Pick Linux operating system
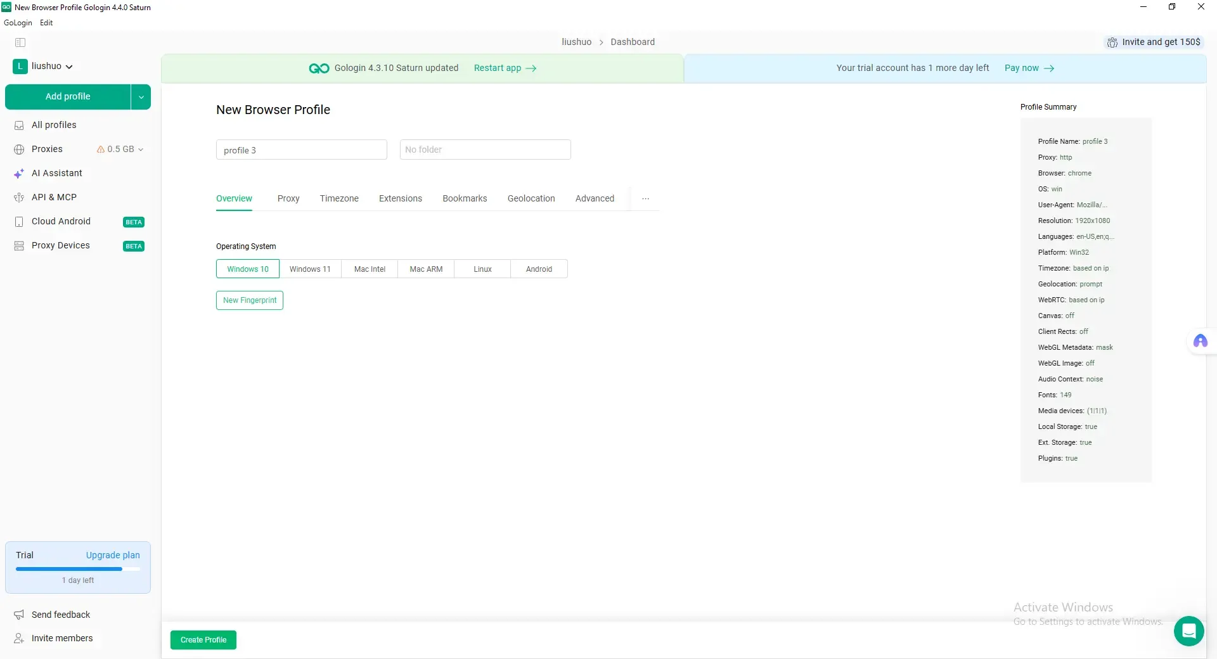Image resolution: width=1217 pixels, height=659 pixels. click(482, 269)
